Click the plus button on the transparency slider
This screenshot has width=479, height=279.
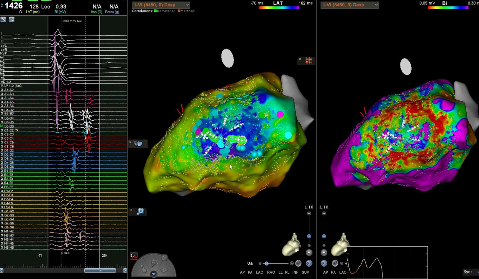[x=292, y=263]
